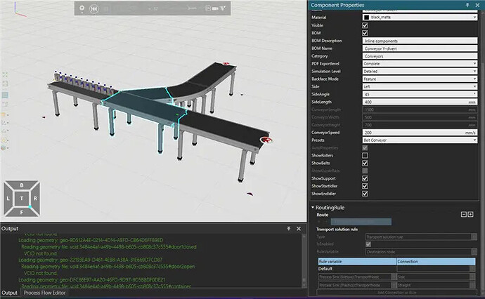Image resolution: width=485 pixels, height=299 pixels.
Task: Enable the ShowRollers checkbox
Action: 365,155
